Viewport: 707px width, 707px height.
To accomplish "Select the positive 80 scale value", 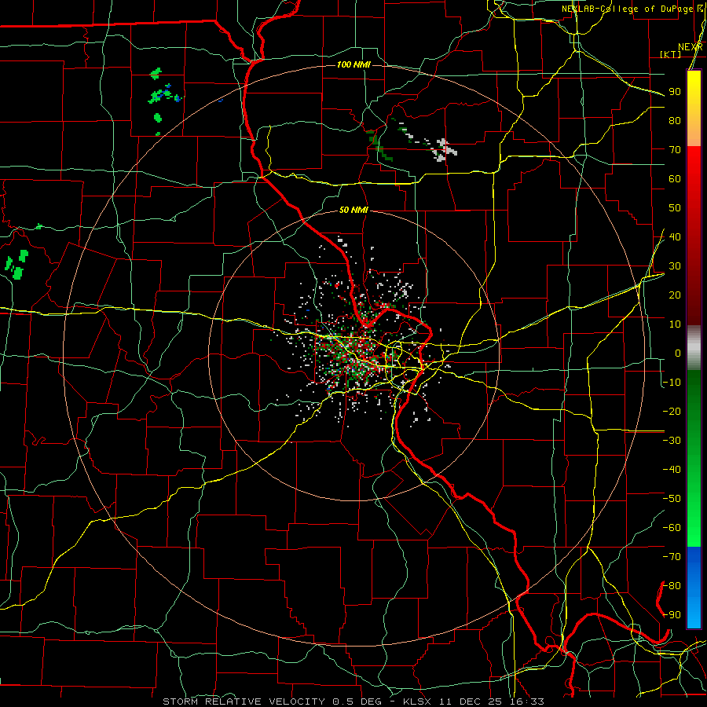I will (x=675, y=120).
